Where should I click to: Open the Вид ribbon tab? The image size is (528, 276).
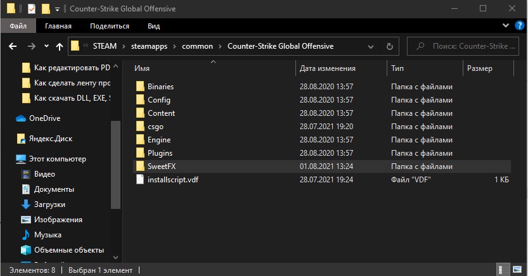[x=153, y=26]
